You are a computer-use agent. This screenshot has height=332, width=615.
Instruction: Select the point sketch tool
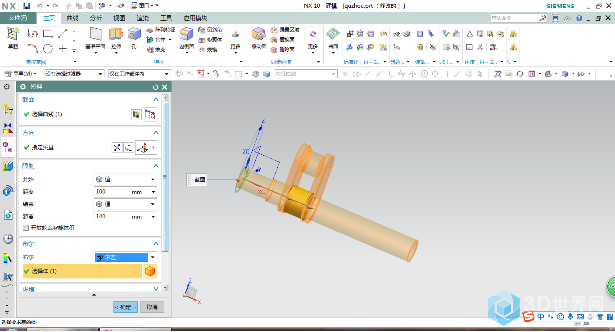tap(63, 49)
